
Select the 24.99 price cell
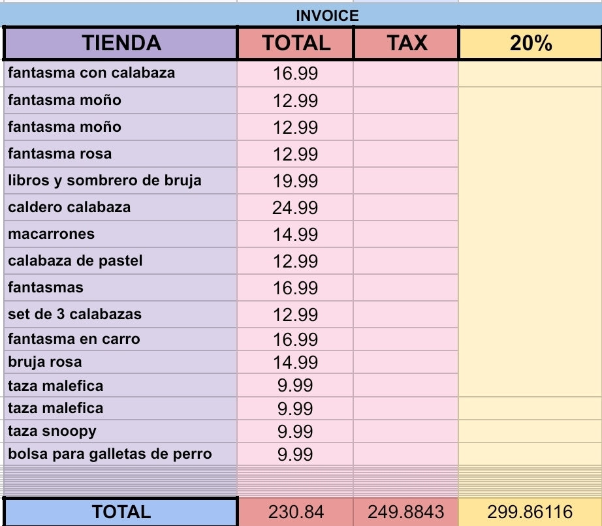pyautogui.click(x=295, y=208)
